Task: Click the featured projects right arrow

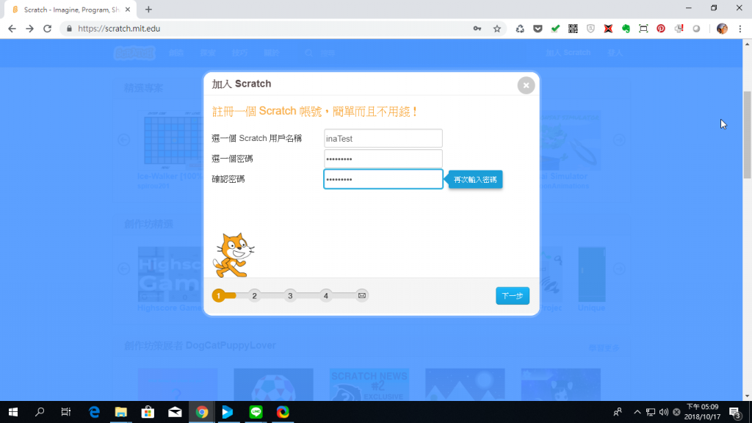Action: tap(619, 140)
